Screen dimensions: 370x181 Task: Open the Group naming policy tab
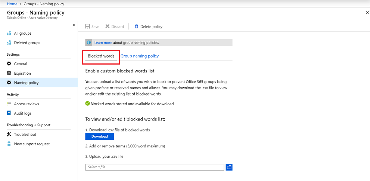(140, 56)
